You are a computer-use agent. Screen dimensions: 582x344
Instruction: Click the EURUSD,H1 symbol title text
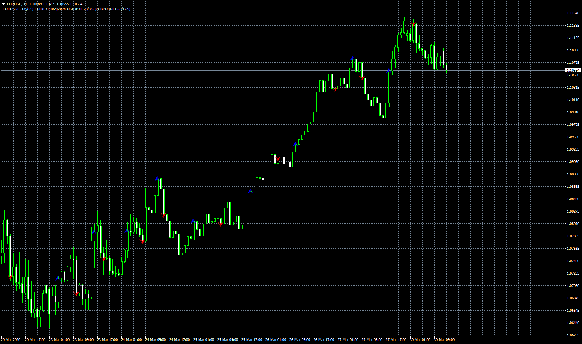click(17, 4)
